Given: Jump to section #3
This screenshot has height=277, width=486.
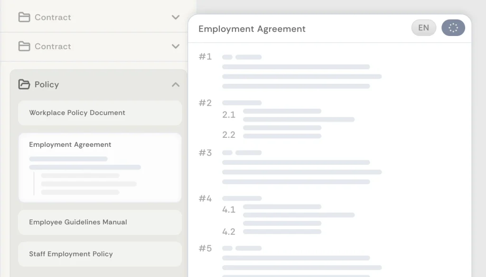Looking at the screenshot, I should (x=206, y=153).
